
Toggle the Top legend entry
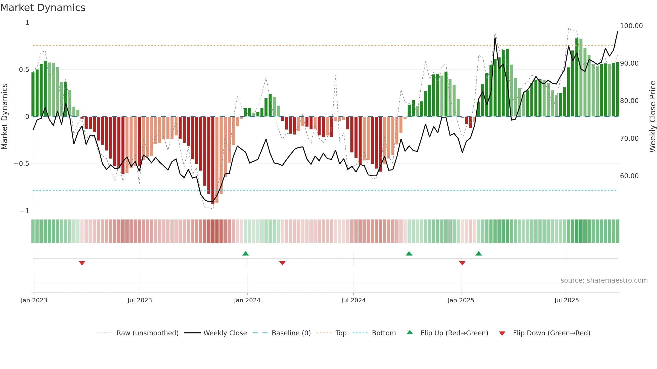click(x=331, y=333)
